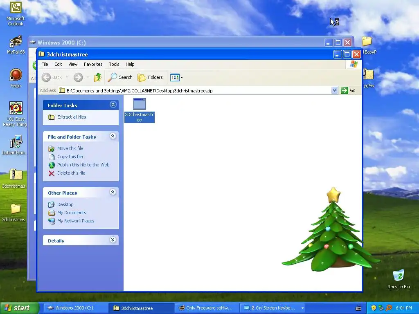The height and width of the screenshot is (314, 419).
Task: Click the MyPal 68 desktop icon
Action: [x=16, y=45]
